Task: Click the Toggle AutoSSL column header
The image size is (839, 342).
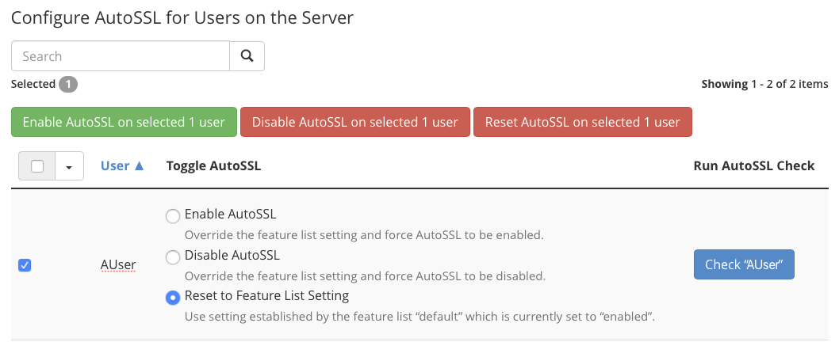Action: click(x=213, y=166)
